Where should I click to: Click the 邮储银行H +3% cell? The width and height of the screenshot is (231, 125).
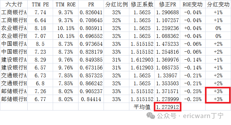tap(218, 99)
